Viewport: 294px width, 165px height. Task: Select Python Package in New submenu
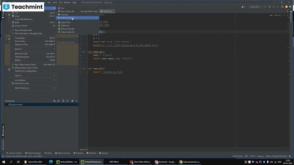(78, 18)
